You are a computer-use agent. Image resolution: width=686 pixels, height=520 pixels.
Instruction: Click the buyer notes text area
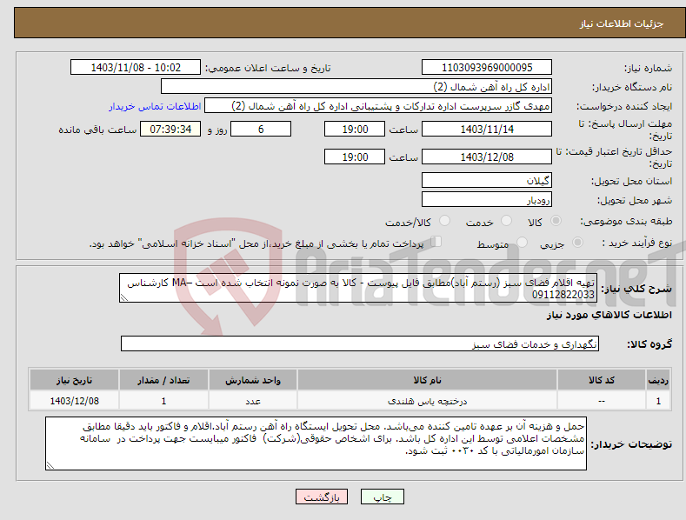tap(316, 443)
